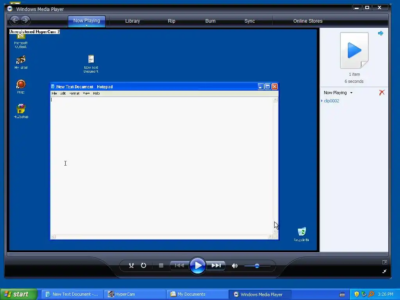Click the big blue Play button
This screenshot has height=300, width=400.
198,266
